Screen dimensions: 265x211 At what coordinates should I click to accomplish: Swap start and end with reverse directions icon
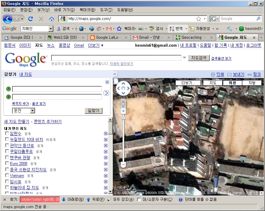(106, 93)
